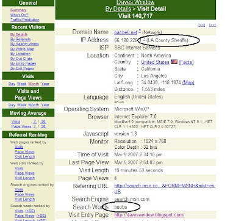Viewport: 244px width, 221px height.
Task: Select 30-day moving average for Visits
Action: (43, 121)
